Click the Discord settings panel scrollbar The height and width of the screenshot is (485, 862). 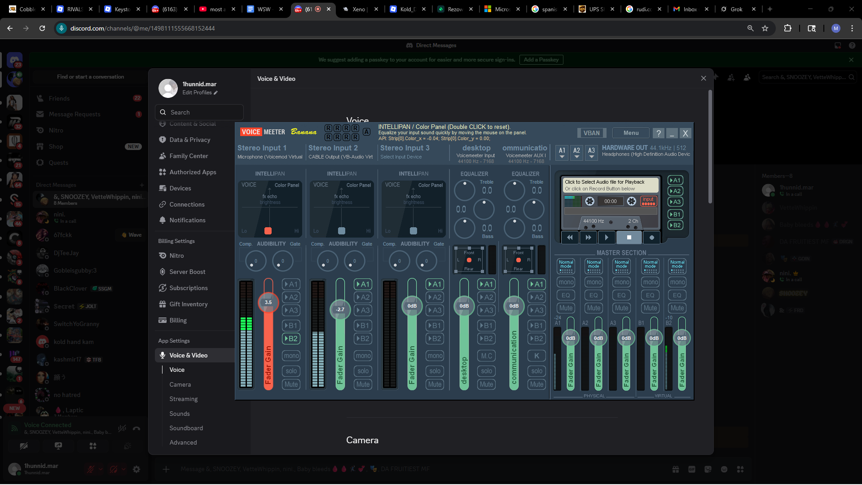point(710,147)
